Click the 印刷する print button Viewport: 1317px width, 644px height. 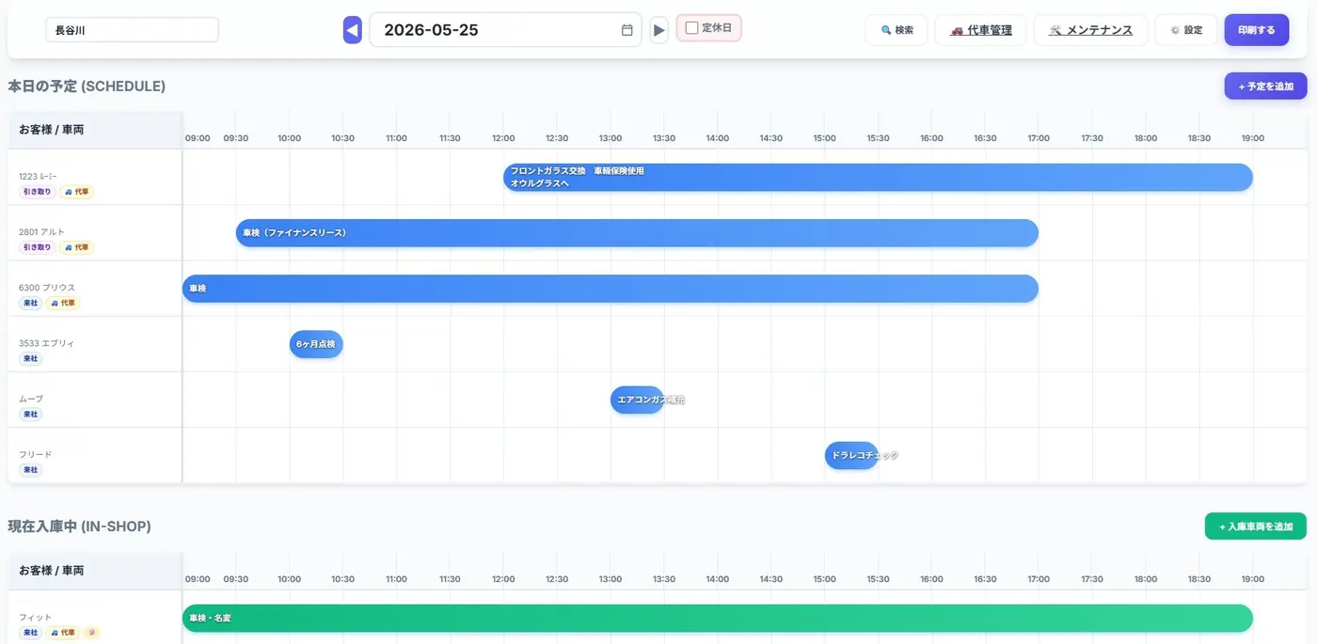coord(1257,30)
